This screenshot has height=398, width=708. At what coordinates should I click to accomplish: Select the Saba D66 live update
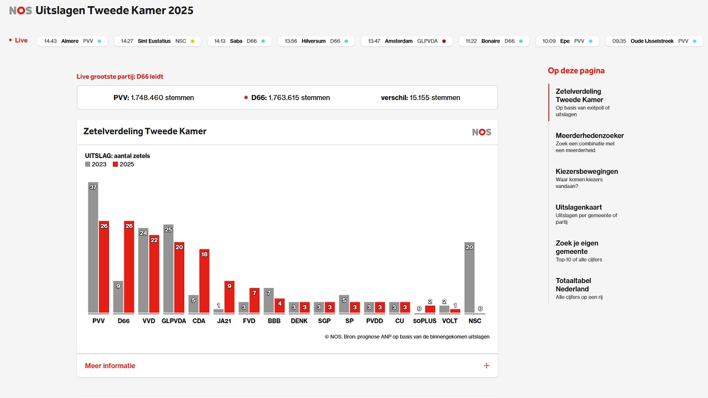(239, 41)
